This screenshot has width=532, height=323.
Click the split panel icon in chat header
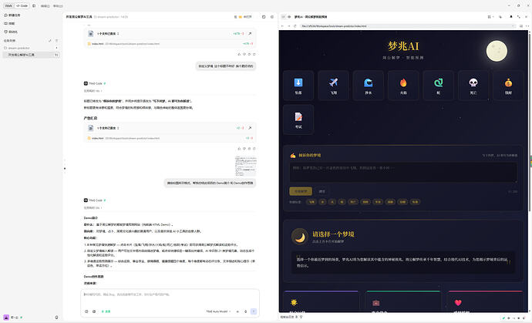pyautogui.click(x=264, y=17)
